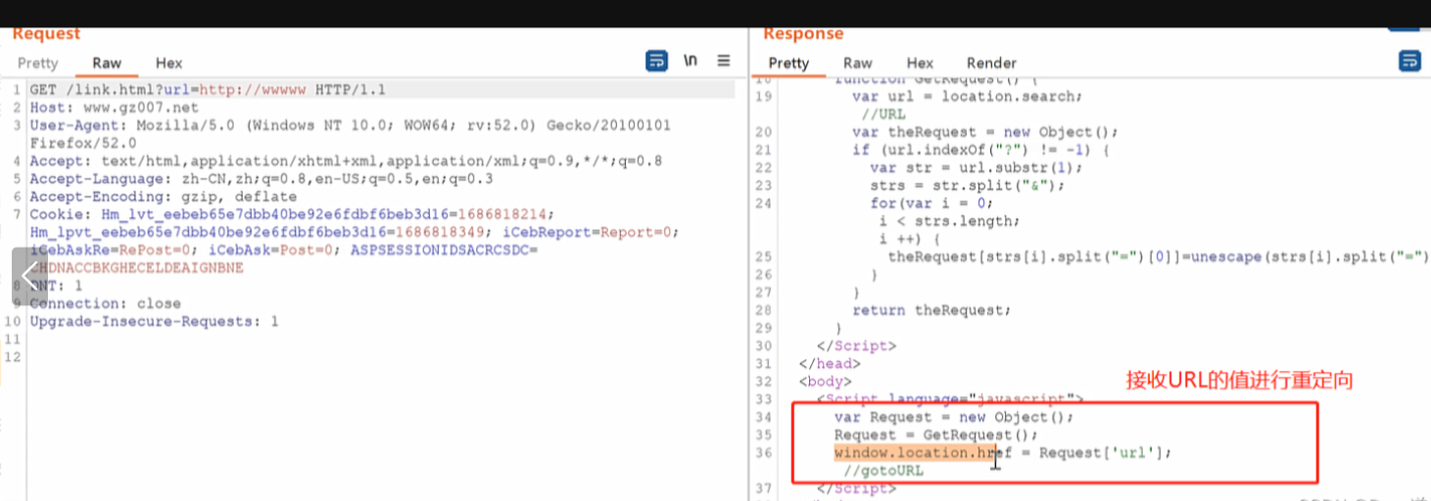Click the User-Agent header line
Image resolution: width=1431 pixels, height=501 pixels.
pyautogui.click(x=351, y=125)
